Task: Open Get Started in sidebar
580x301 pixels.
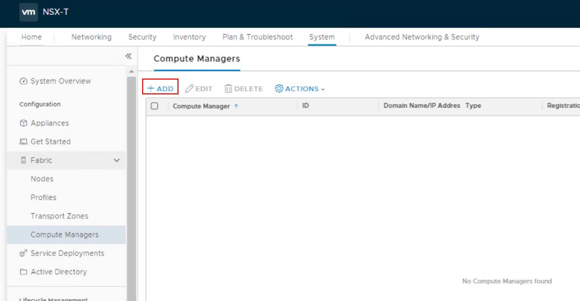Action: click(x=50, y=142)
